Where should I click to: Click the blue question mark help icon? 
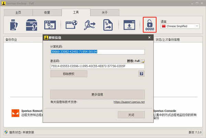[141, 74]
